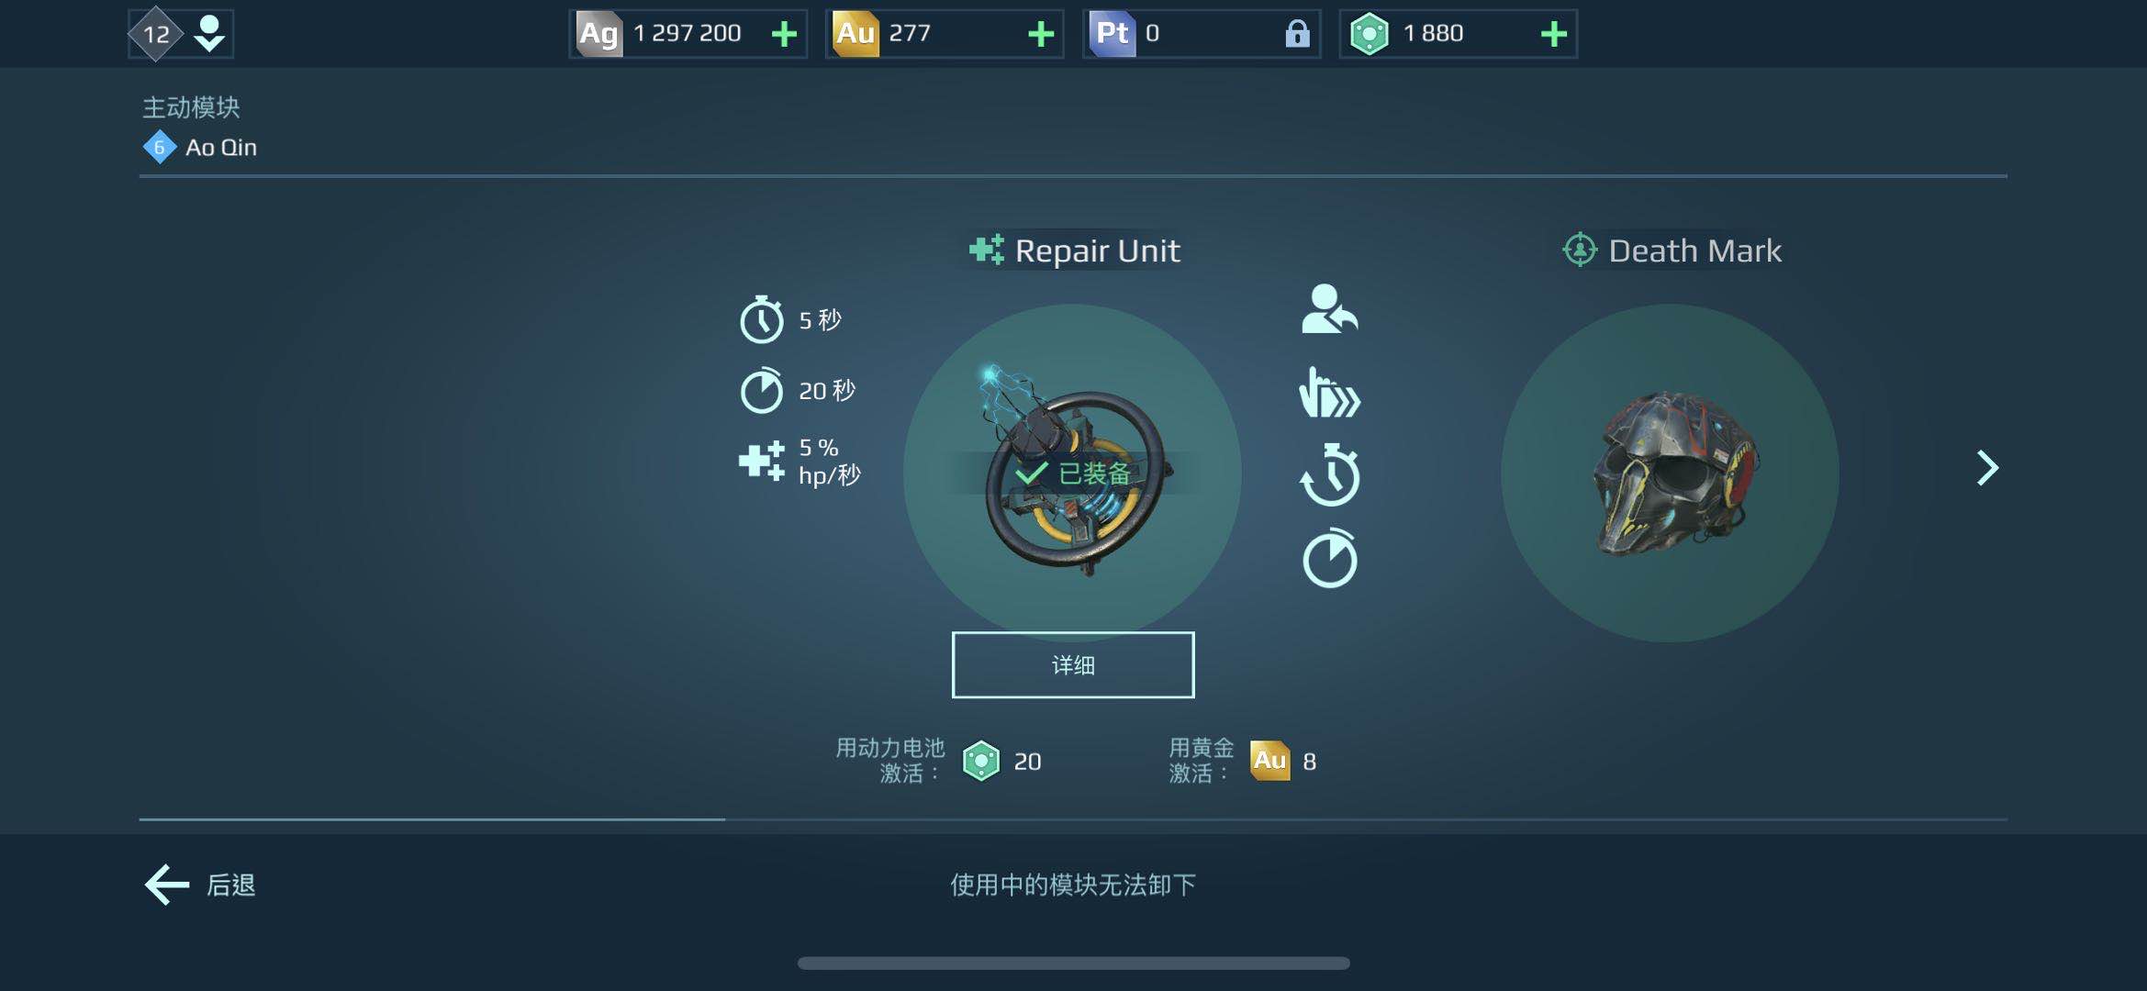
Task: Open the 详细 details button
Action: click(x=1072, y=664)
